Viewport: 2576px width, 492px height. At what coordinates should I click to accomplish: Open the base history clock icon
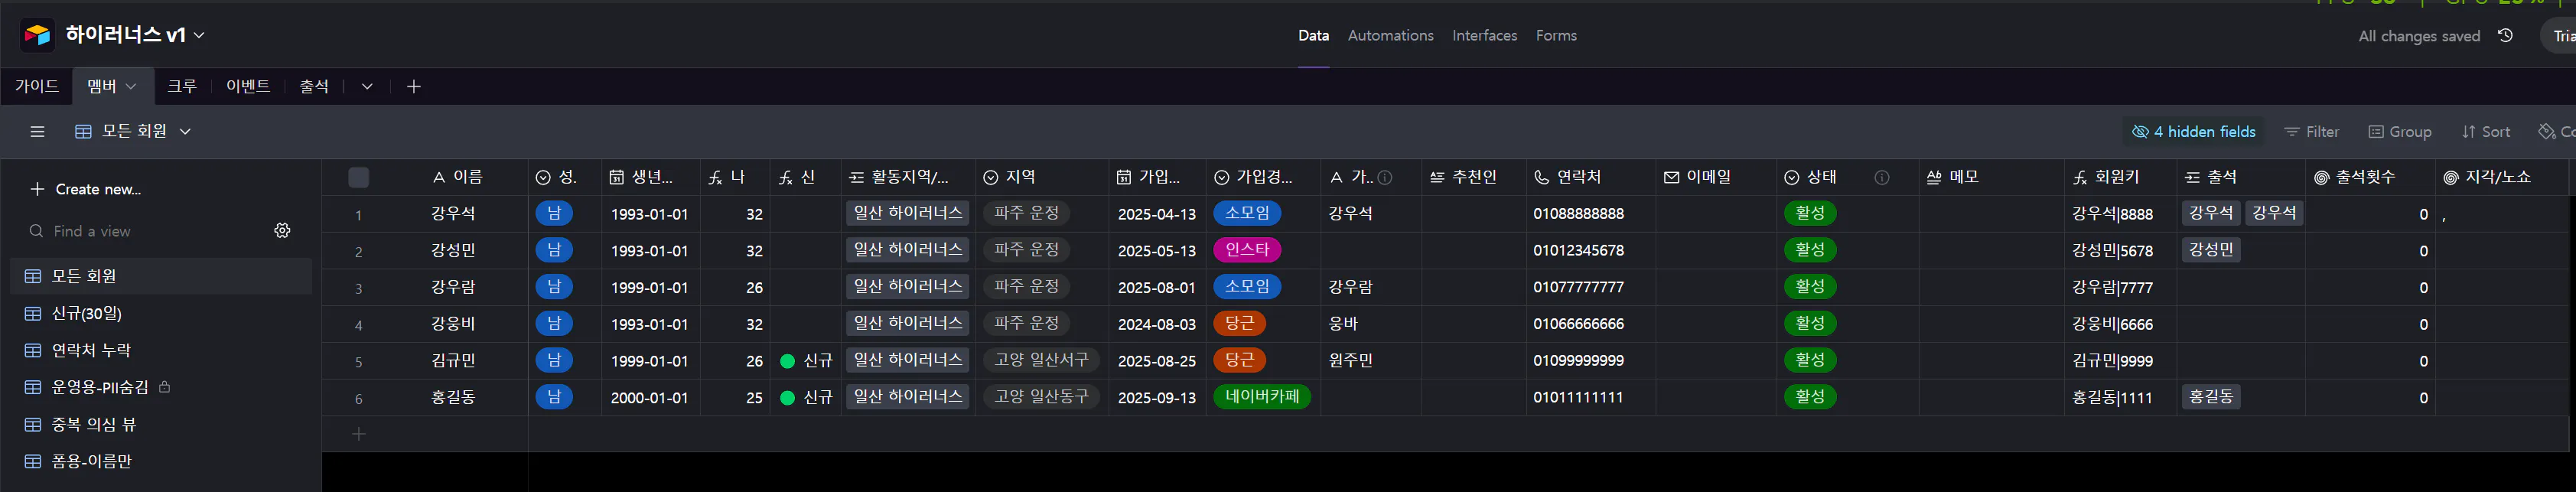[x=2505, y=35]
